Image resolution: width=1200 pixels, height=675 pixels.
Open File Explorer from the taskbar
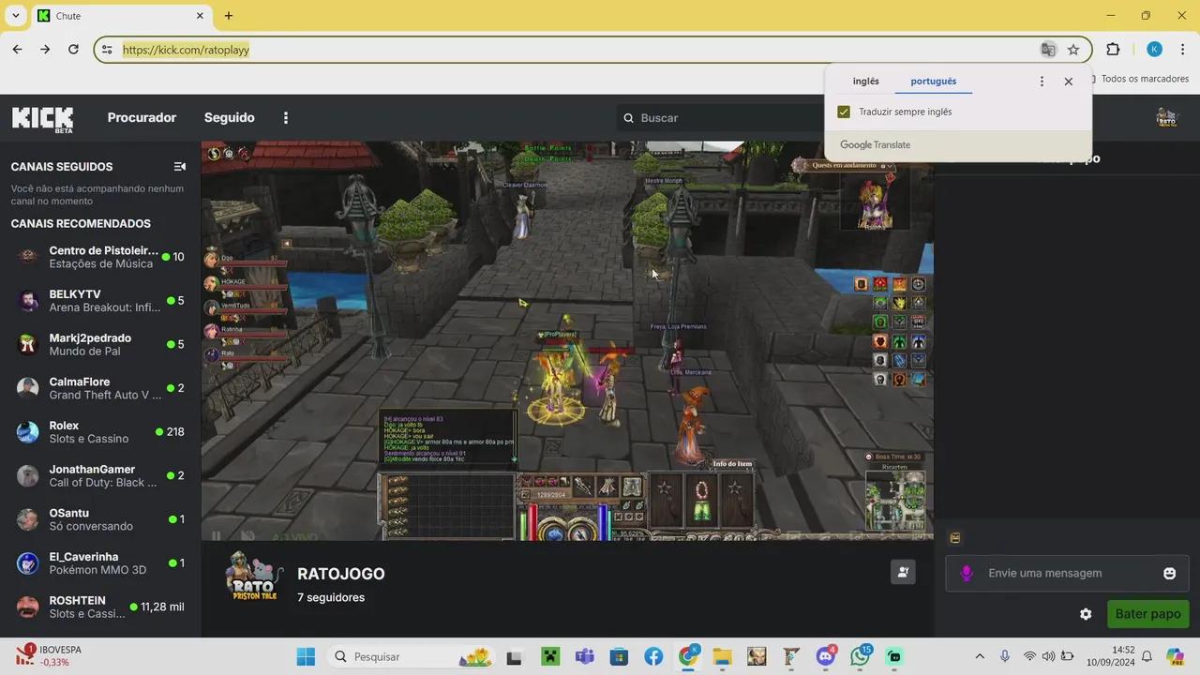click(x=722, y=656)
